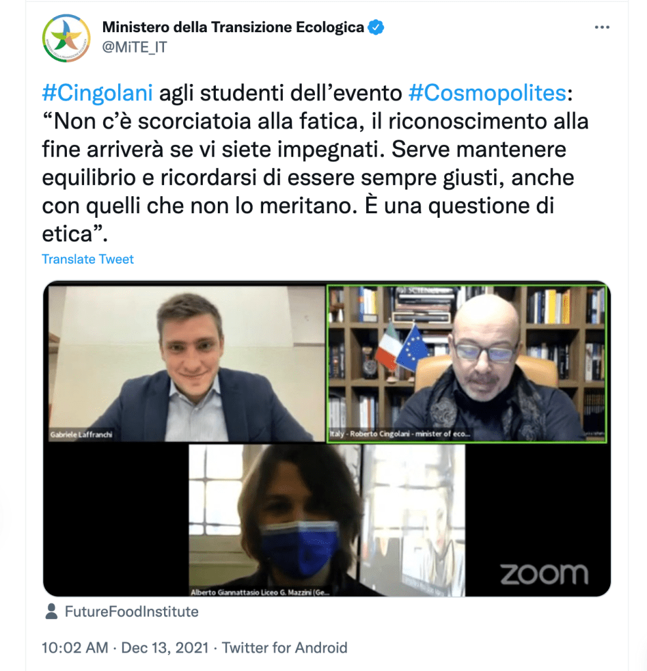Open Roberto Cingolani video tile in image

pyautogui.click(x=467, y=363)
